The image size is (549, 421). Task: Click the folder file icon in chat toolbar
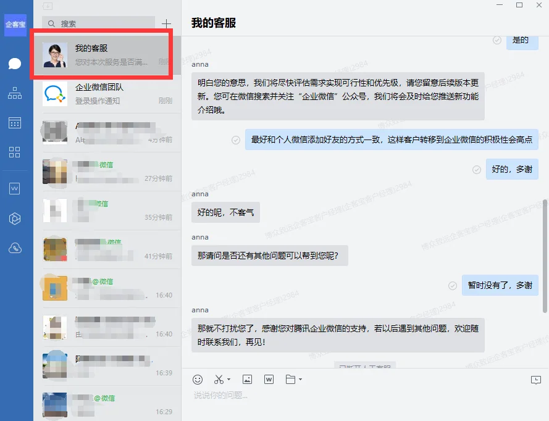point(291,380)
